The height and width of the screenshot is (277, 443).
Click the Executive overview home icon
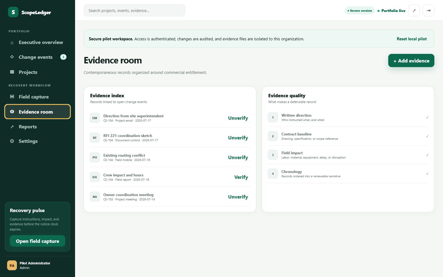pos(12,42)
